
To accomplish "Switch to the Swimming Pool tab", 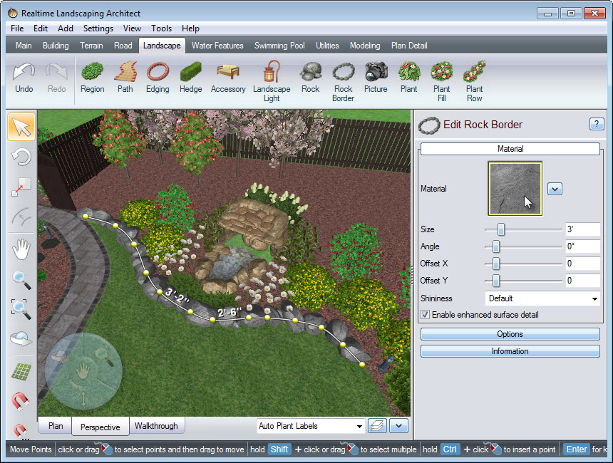I will pos(279,46).
